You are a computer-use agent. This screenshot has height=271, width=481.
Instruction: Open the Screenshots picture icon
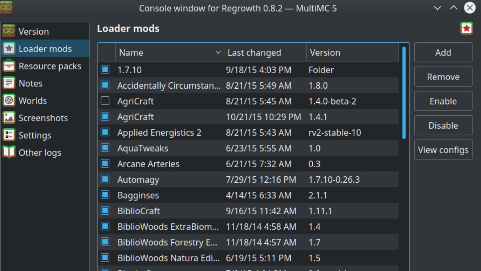point(9,118)
